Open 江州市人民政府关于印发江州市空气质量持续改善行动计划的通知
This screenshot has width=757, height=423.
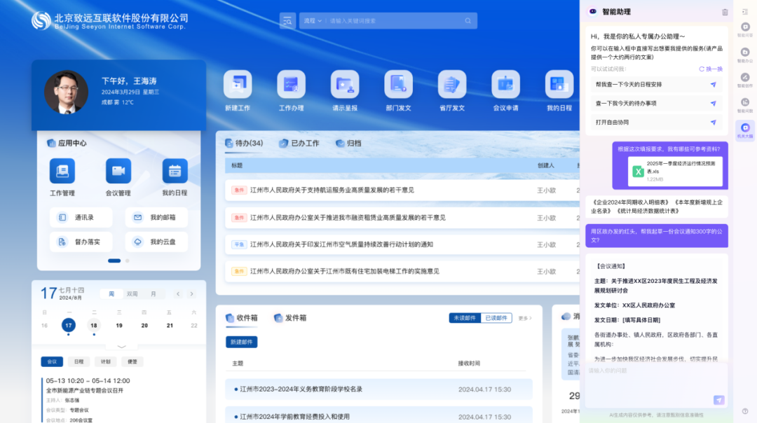pos(341,244)
